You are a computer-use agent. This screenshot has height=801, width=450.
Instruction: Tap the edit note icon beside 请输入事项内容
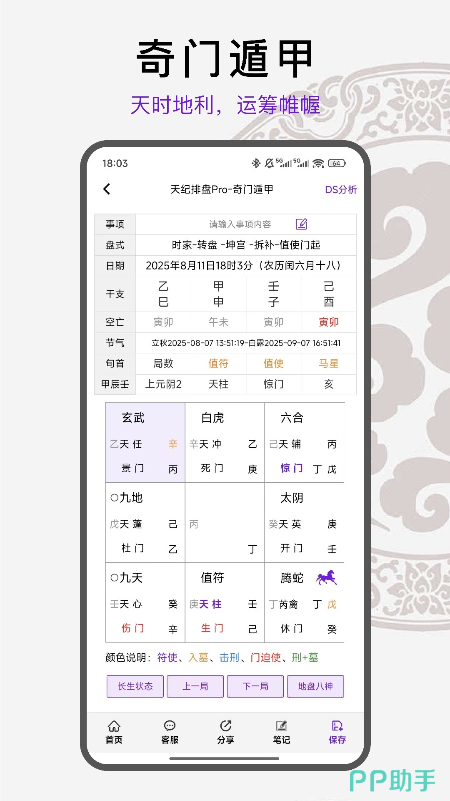301,224
